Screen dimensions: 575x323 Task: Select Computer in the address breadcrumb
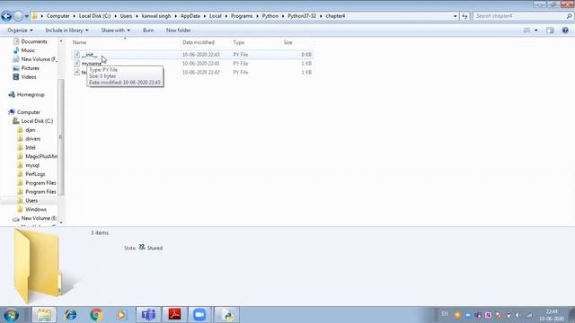tap(57, 16)
